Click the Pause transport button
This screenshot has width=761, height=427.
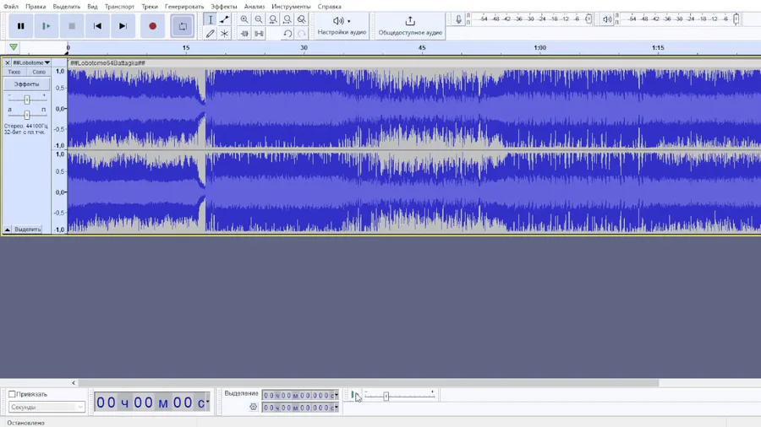point(21,26)
